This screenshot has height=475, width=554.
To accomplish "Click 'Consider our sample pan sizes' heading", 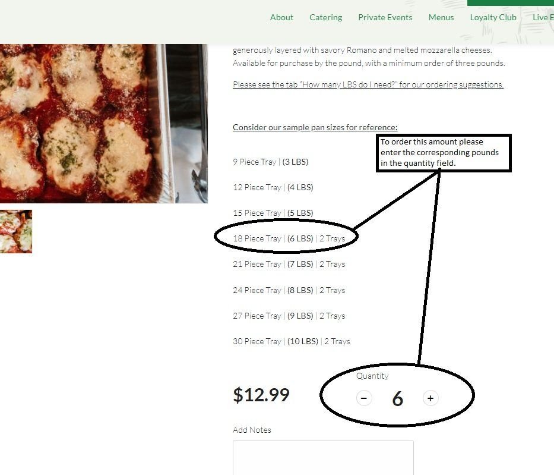I will click(x=315, y=127).
